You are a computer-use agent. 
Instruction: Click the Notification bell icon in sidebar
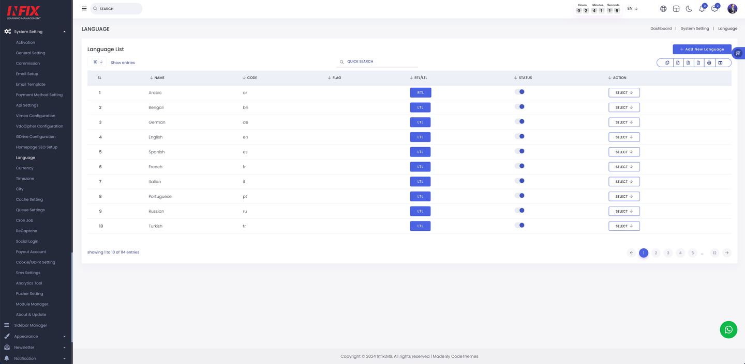[7, 358]
